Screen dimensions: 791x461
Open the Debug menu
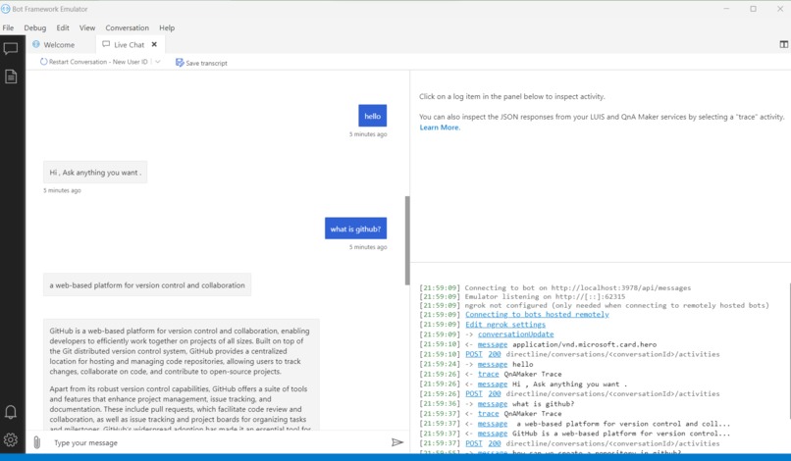[34, 27]
